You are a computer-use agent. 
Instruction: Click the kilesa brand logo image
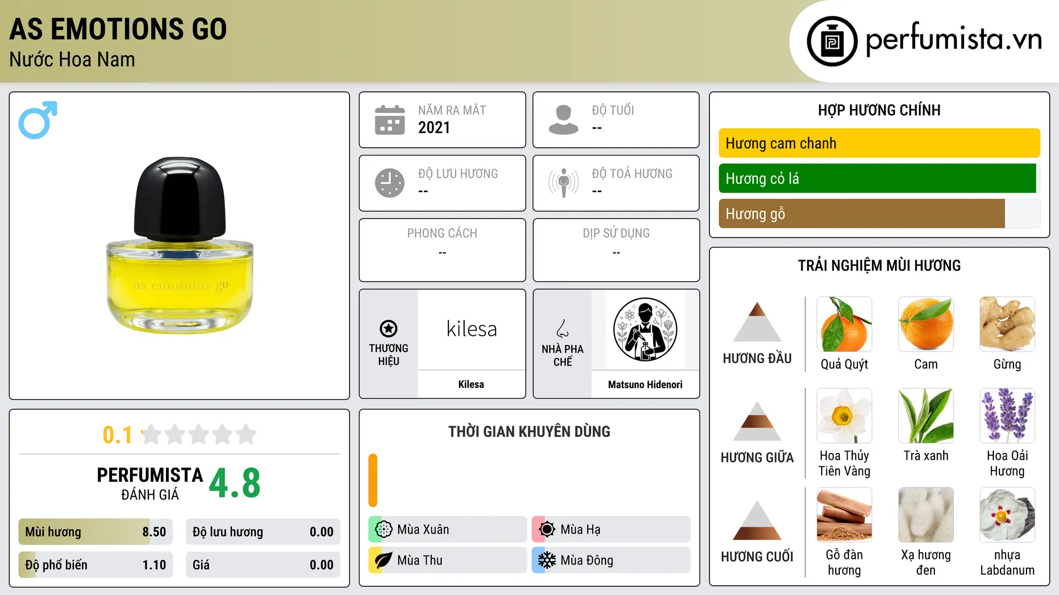click(x=471, y=329)
